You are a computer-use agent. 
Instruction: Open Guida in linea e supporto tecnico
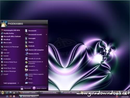pyautogui.click(x=34, y=75)
